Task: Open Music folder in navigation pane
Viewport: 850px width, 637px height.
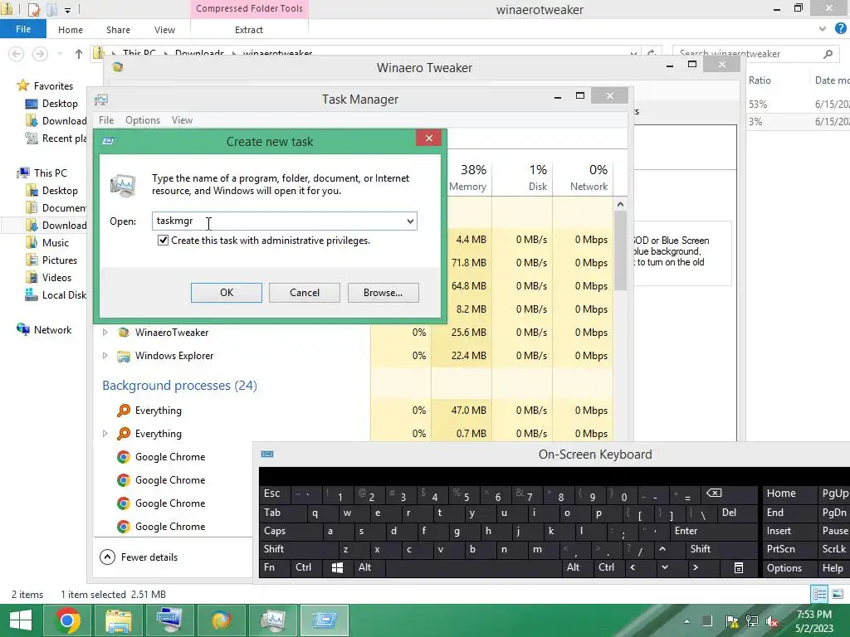Action: point(56,243)
